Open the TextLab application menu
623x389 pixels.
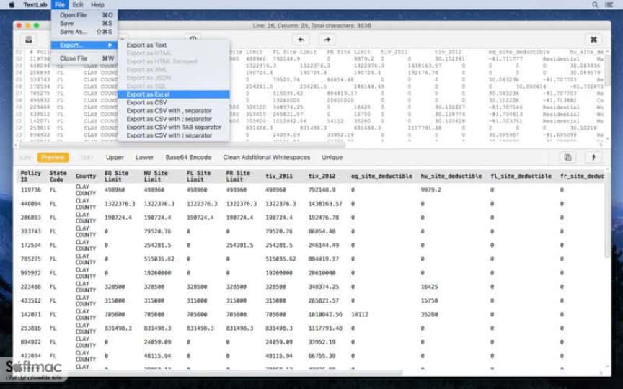pyautogui.click(x=35, y=5)
